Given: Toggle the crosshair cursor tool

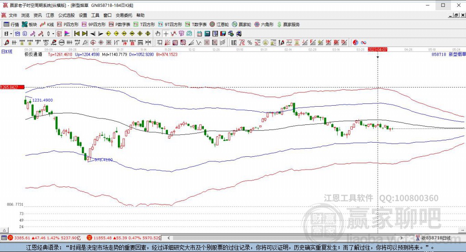Looking at the screenshot, I should coord(166,34).
